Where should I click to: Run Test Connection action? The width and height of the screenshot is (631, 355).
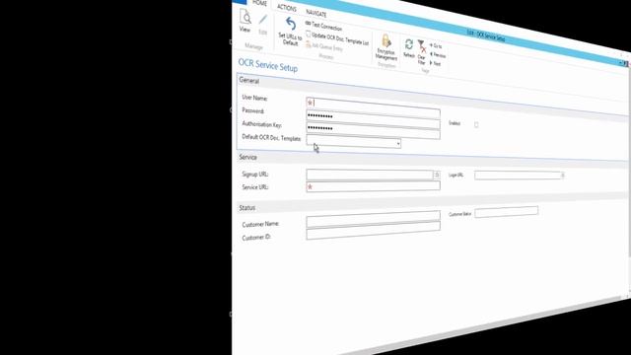point(324,26)
